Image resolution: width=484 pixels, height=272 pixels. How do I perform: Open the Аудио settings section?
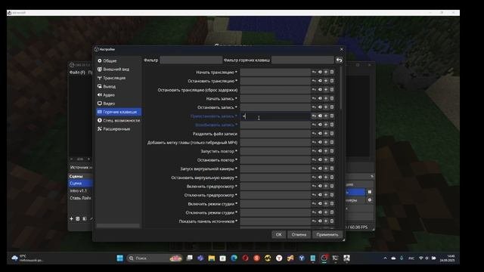118,95
